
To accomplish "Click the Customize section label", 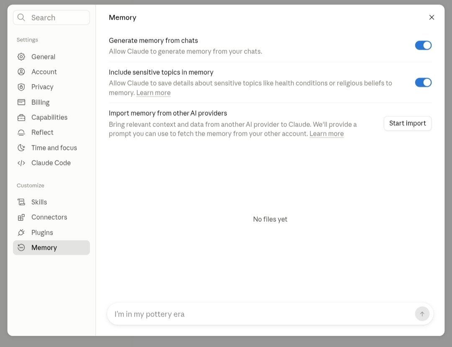I will [30, 185].
